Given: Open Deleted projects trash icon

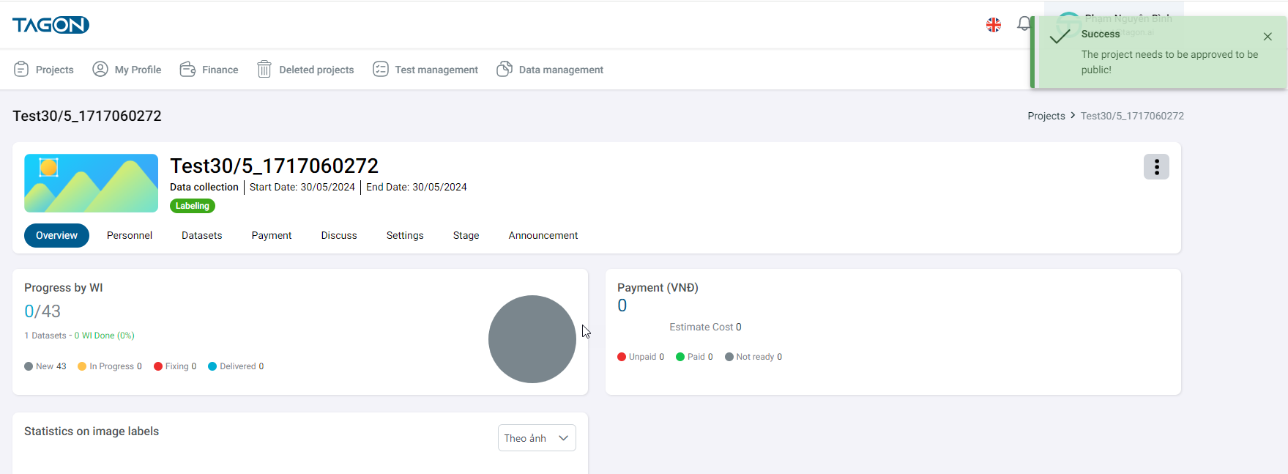Looking at the screenshot, I should pos(264,69).
